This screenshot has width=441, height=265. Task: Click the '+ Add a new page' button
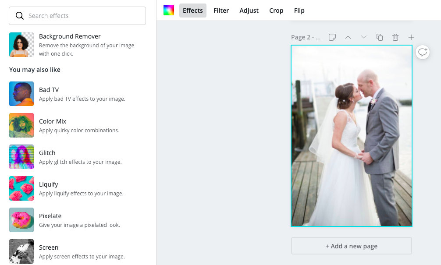tap(352, 246)
